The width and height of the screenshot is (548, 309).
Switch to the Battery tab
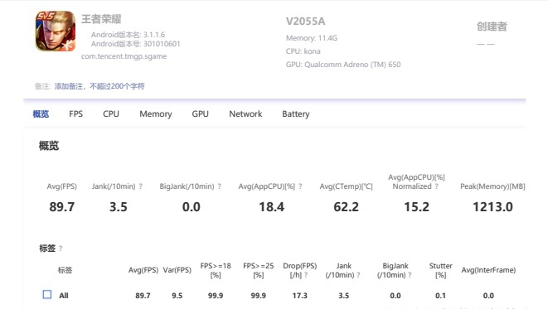(x=296, y=113)
